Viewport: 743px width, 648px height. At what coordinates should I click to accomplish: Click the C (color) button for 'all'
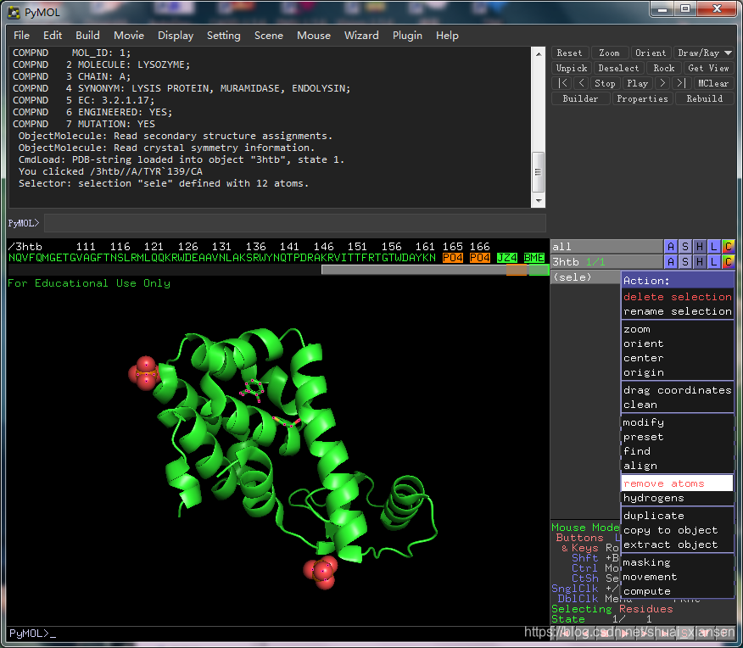coord(729,247)
